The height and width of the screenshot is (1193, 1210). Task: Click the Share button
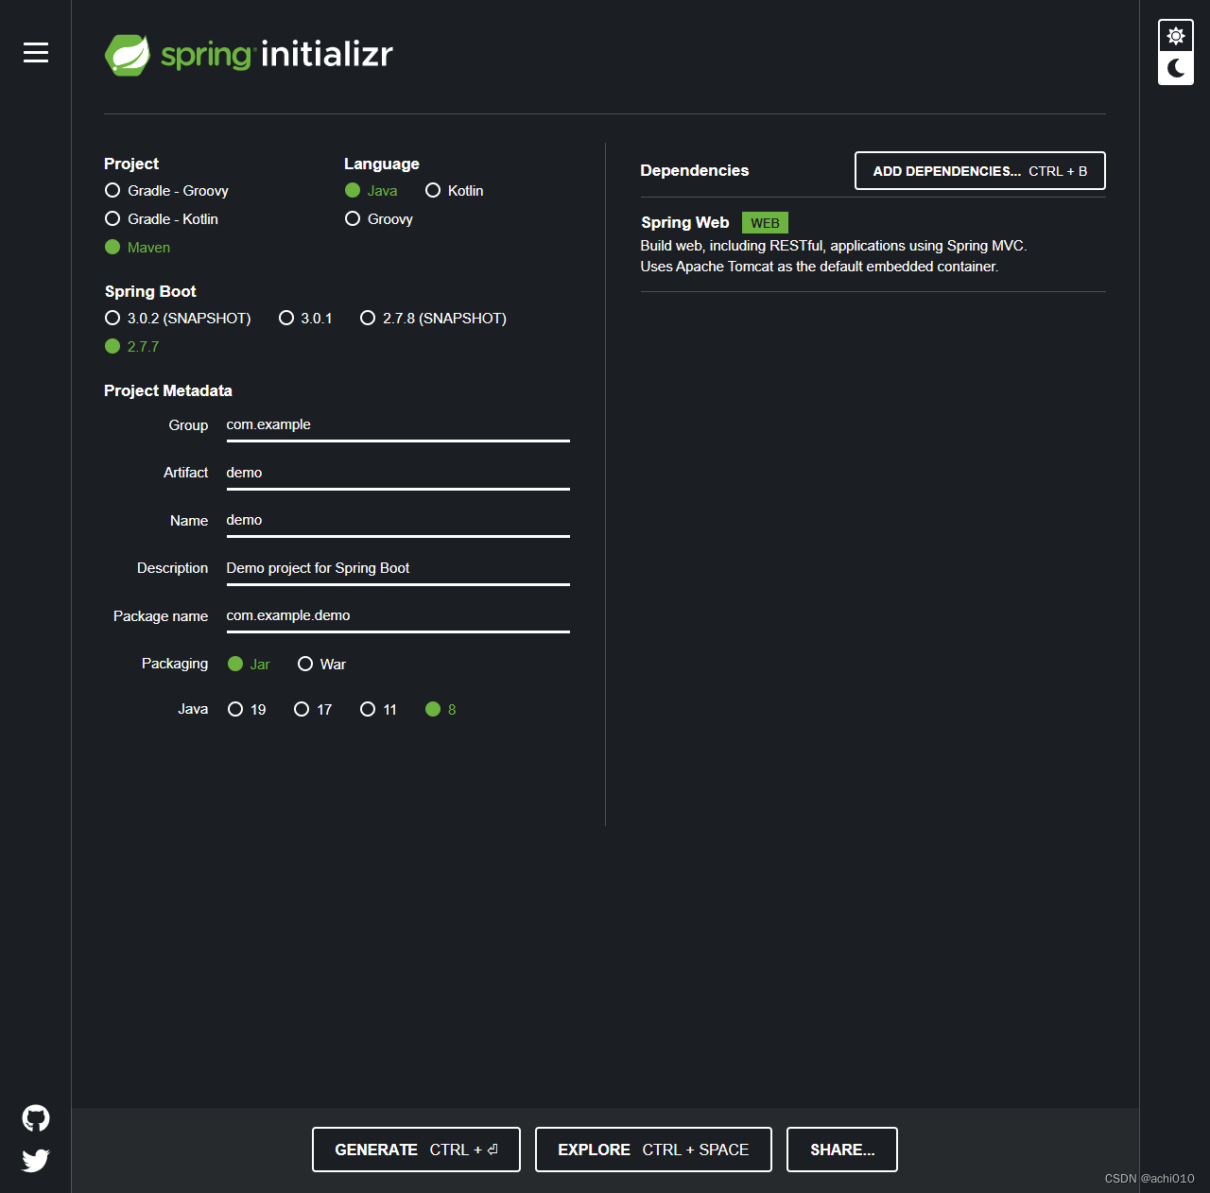point(842,1150)
